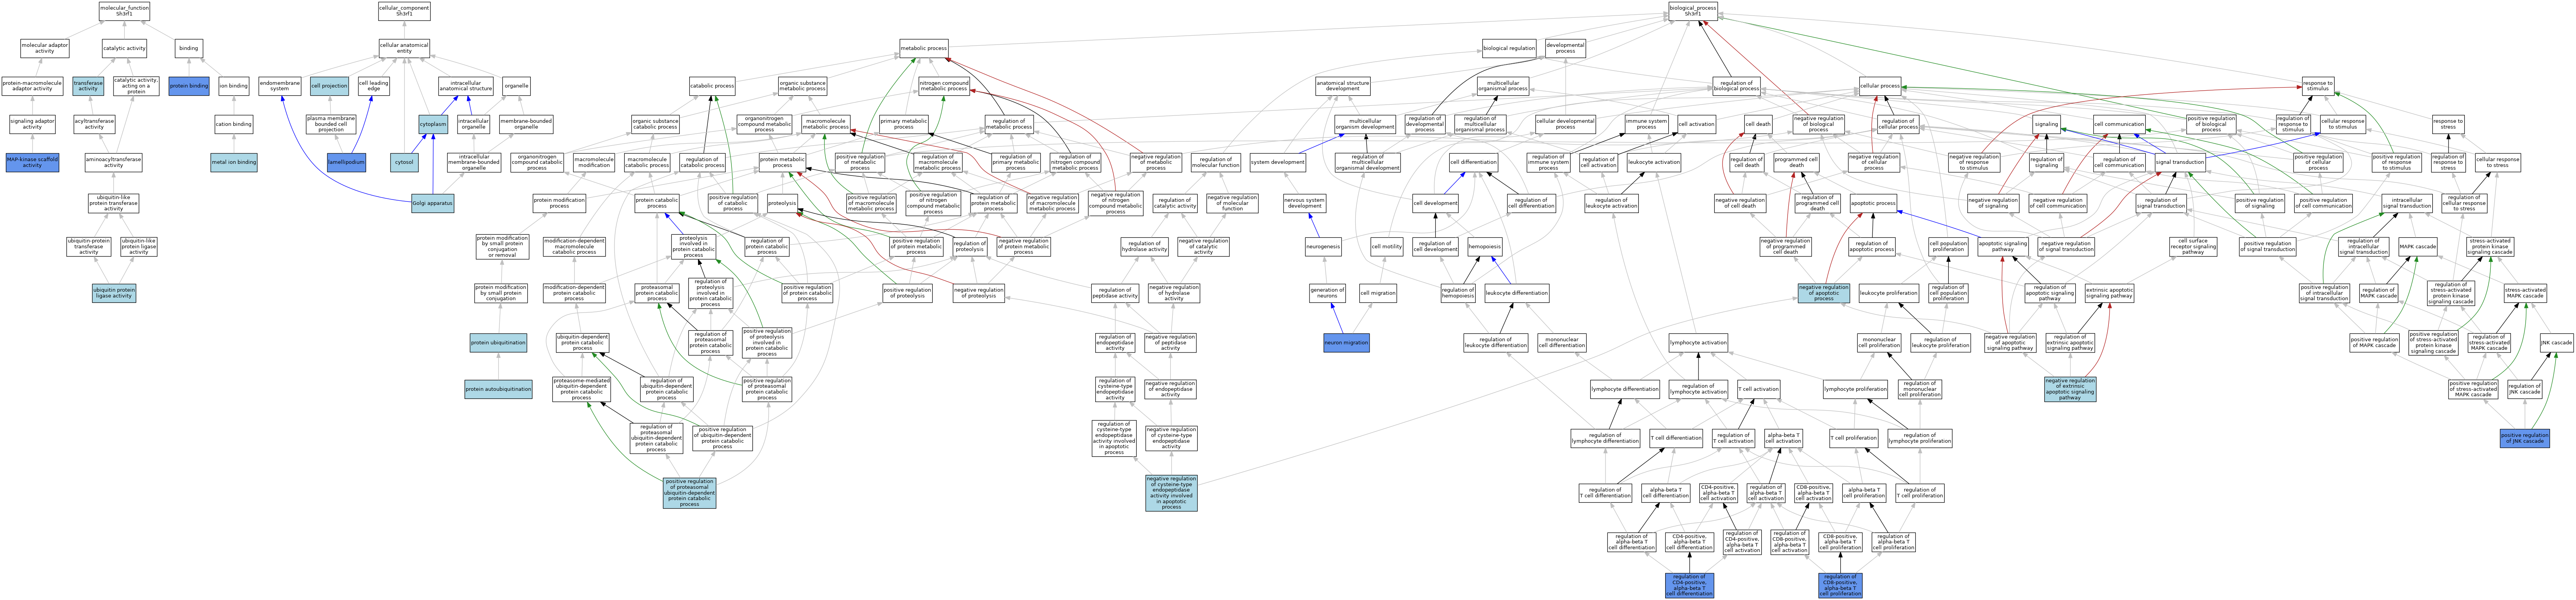The width and height of the screenshot is (2576, 600).
Task: Select the 'cell migration' node
Action: pyautogui.click(x=1378, y=293)
